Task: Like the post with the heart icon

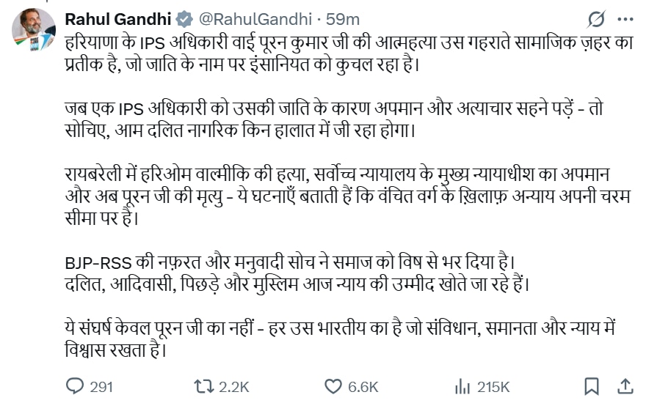Action: [333, 385]
